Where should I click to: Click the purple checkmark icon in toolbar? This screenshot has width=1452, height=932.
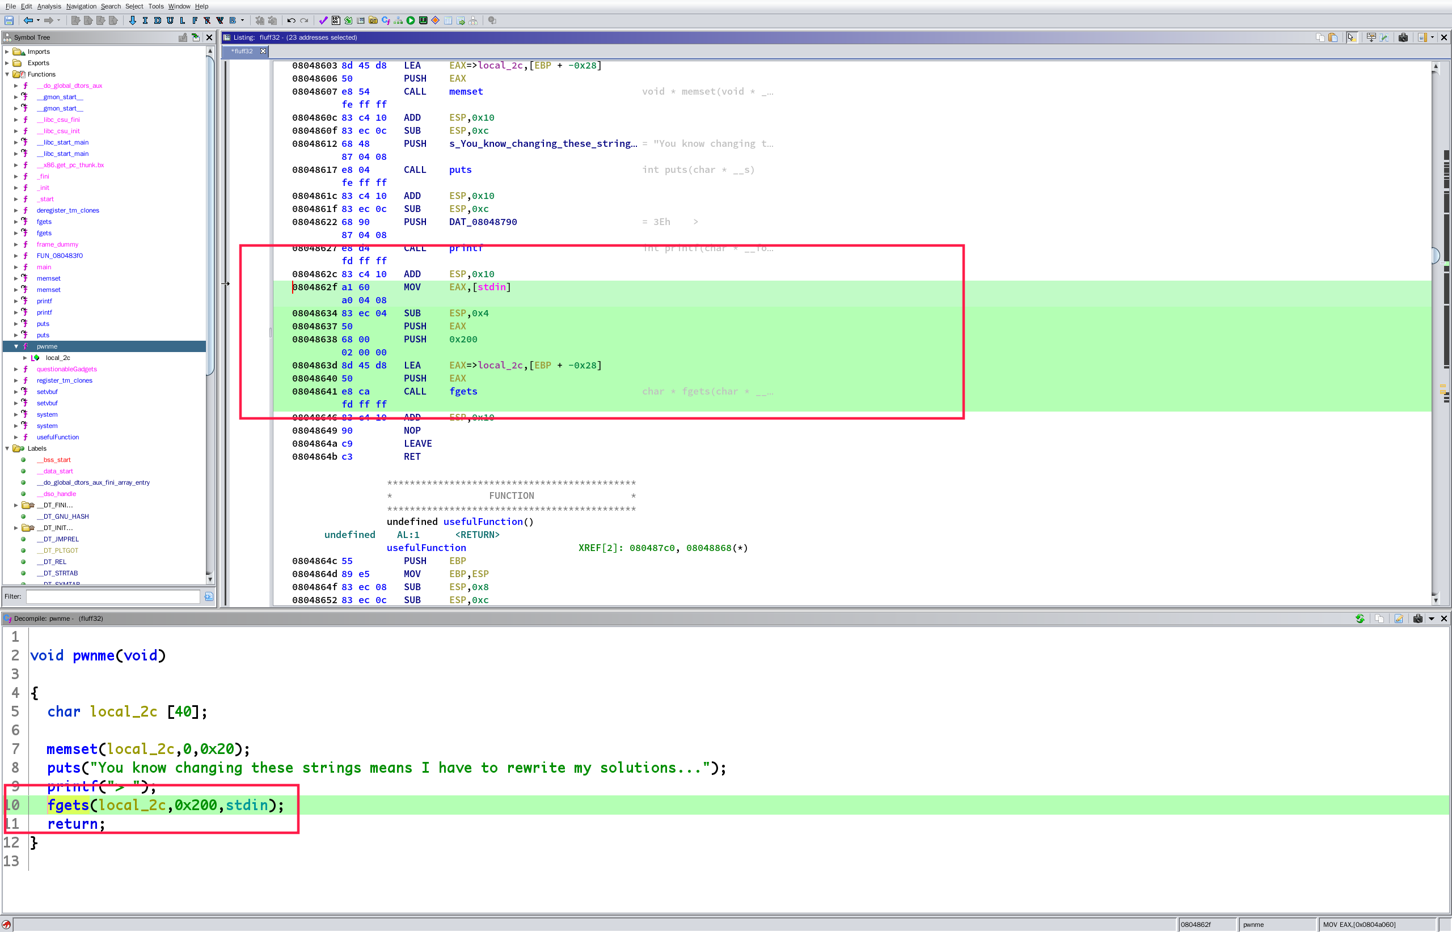[x=323, y=20]
